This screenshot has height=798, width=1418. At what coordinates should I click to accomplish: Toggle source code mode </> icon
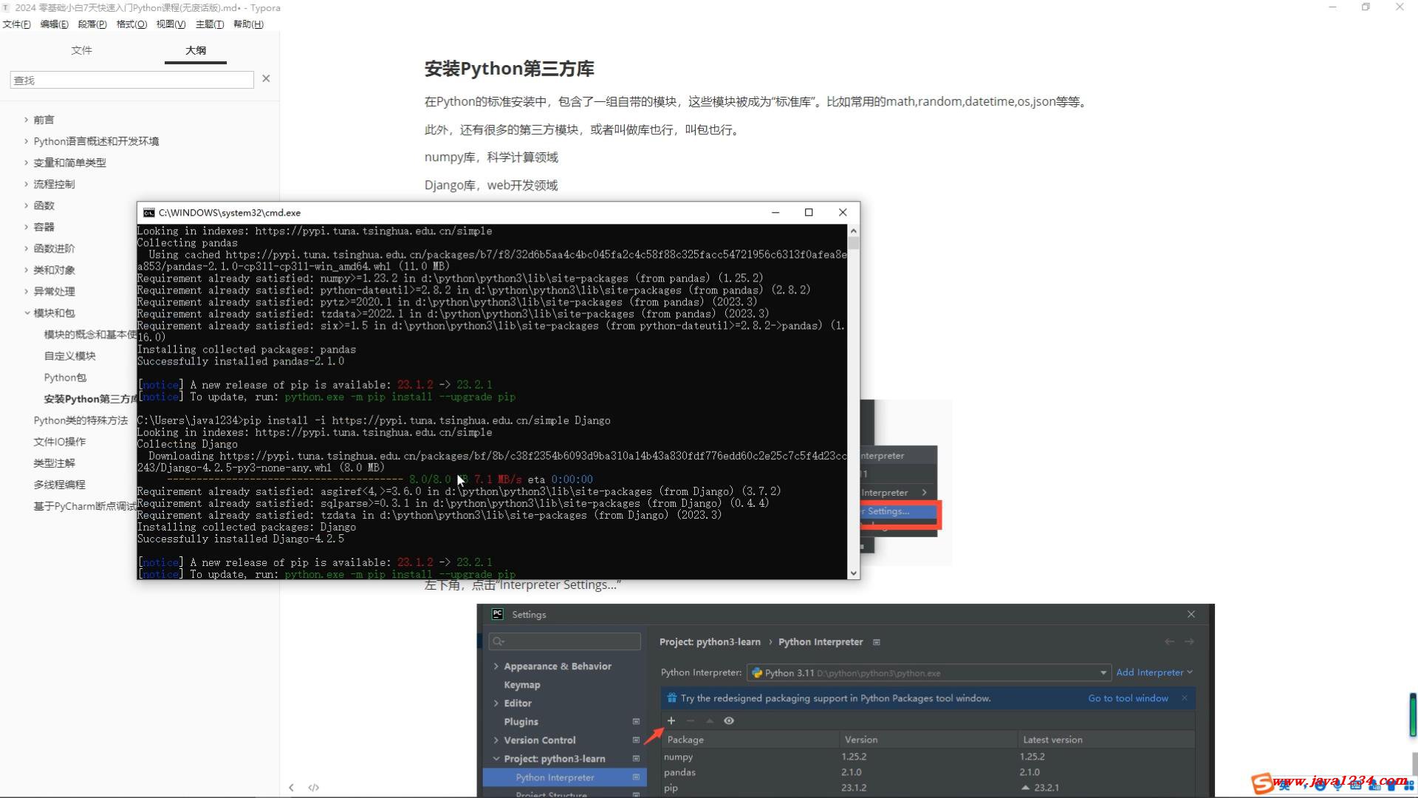point(314,788)
